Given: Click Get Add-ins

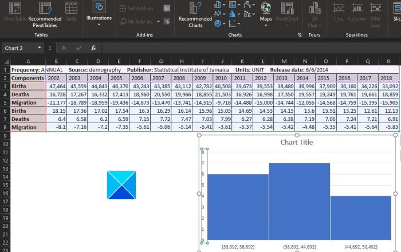Looking at the screenshot, I should (136, 9).
